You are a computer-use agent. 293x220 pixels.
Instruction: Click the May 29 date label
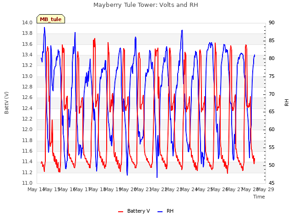click(x=266, y=189)
